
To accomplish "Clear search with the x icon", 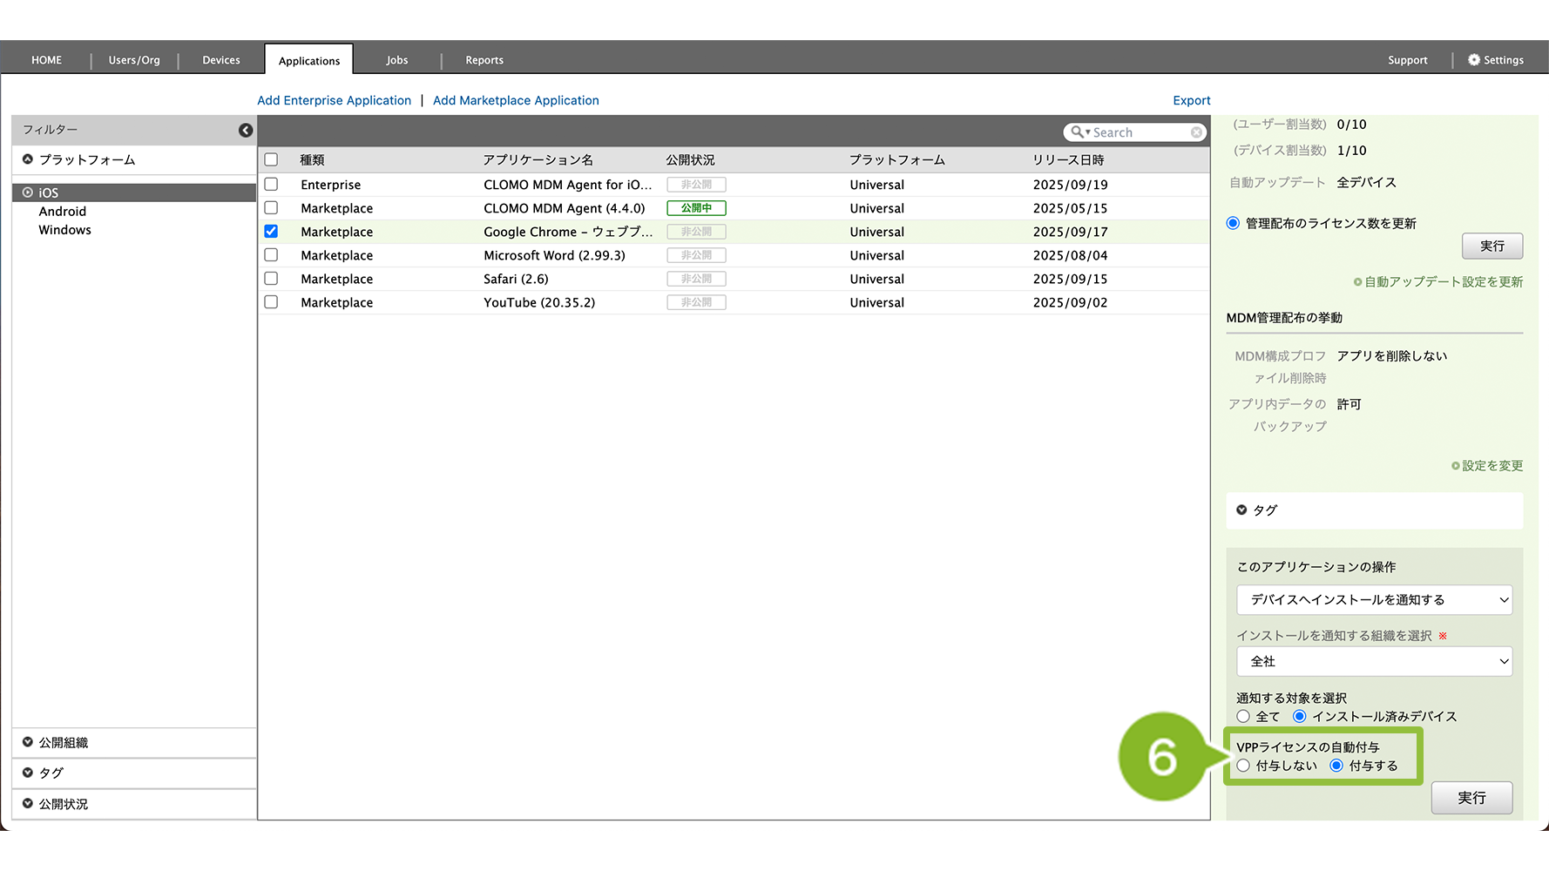I will [1196, 132].
